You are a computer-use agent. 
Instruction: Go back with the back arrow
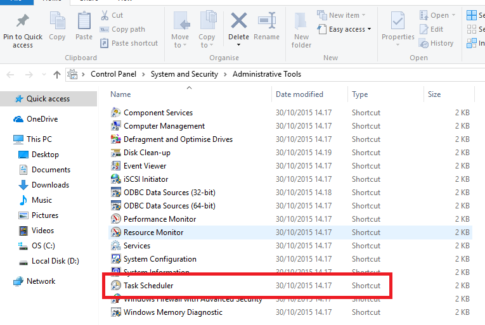click(x=10, y=75)
